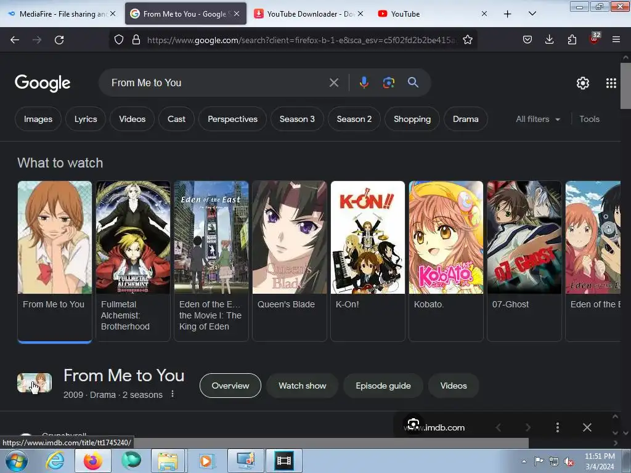
Task: Click the page vertical scrollbar thumb
Action: tap(626, 86)
